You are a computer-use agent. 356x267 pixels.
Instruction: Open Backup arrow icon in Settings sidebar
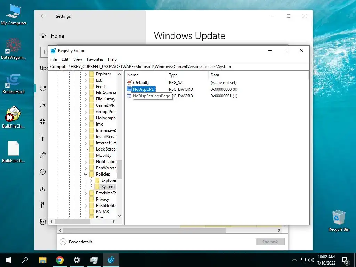43,138
